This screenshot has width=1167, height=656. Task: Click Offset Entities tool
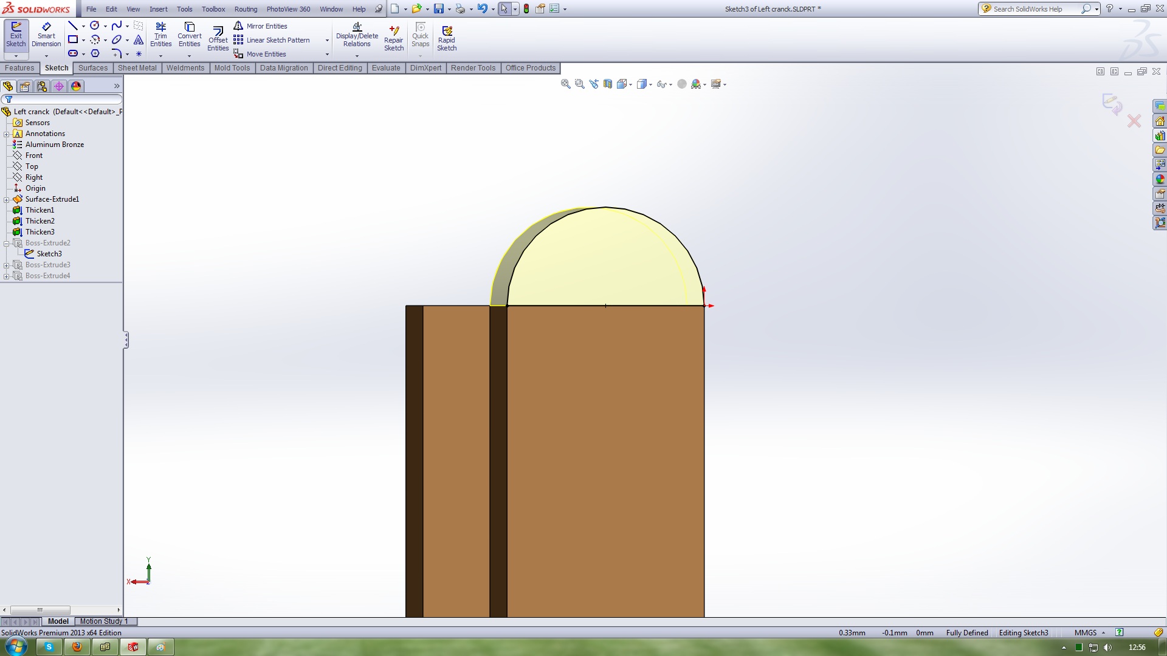pyautogui.click(x=218, y=38)
